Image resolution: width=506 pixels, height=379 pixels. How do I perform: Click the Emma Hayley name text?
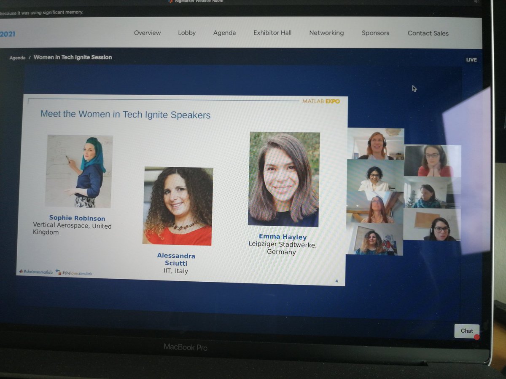tap(283, 237)
